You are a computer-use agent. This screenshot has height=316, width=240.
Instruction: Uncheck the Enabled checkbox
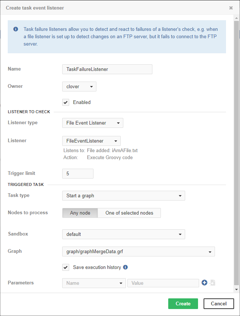pos(66,102)
